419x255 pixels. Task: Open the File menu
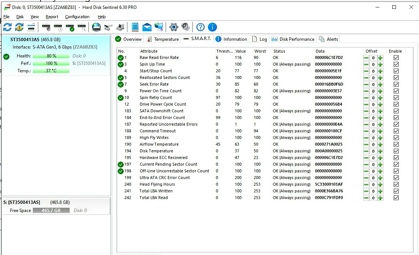pos(6,17)
